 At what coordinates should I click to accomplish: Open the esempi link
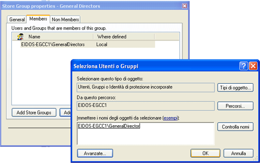170,118
